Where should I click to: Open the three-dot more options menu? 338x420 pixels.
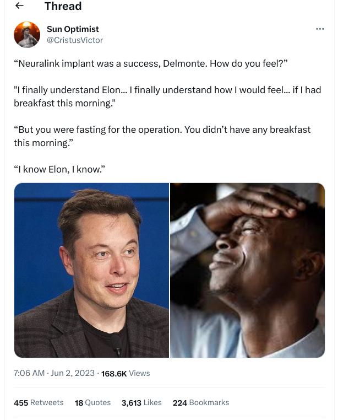tap(320, 29)
